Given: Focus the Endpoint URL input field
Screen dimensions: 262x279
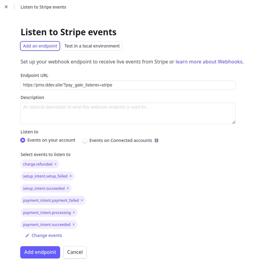Looking at the screenshot, I should coord(128,85).
